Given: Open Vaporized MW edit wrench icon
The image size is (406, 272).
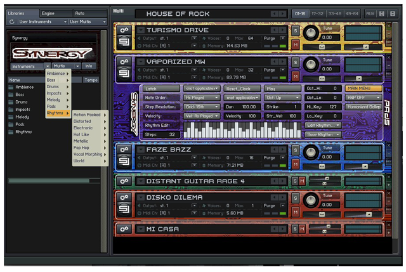Looking at the screenshot, I should pyautogui.click(x=124, y=62).
